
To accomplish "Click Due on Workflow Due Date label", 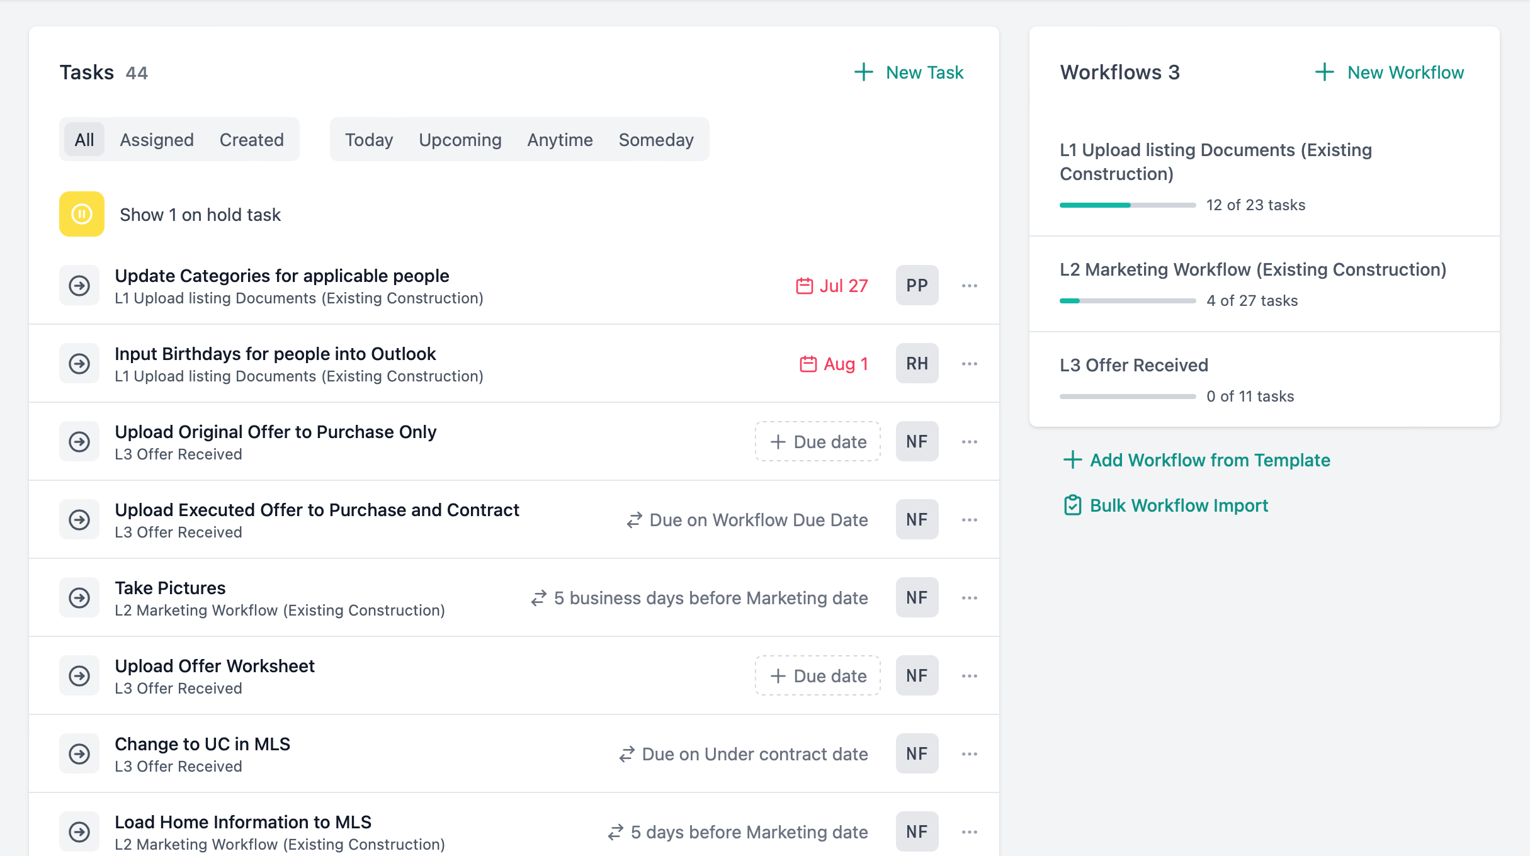I will click(x=747, y=520).
